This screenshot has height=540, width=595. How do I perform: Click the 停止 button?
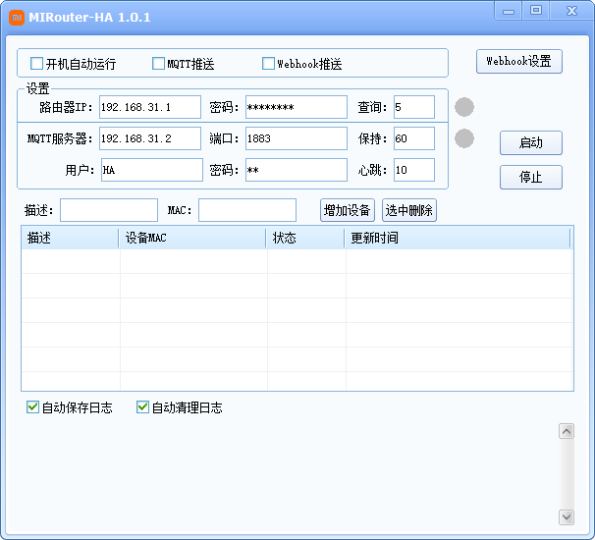[x=531, y=177]
